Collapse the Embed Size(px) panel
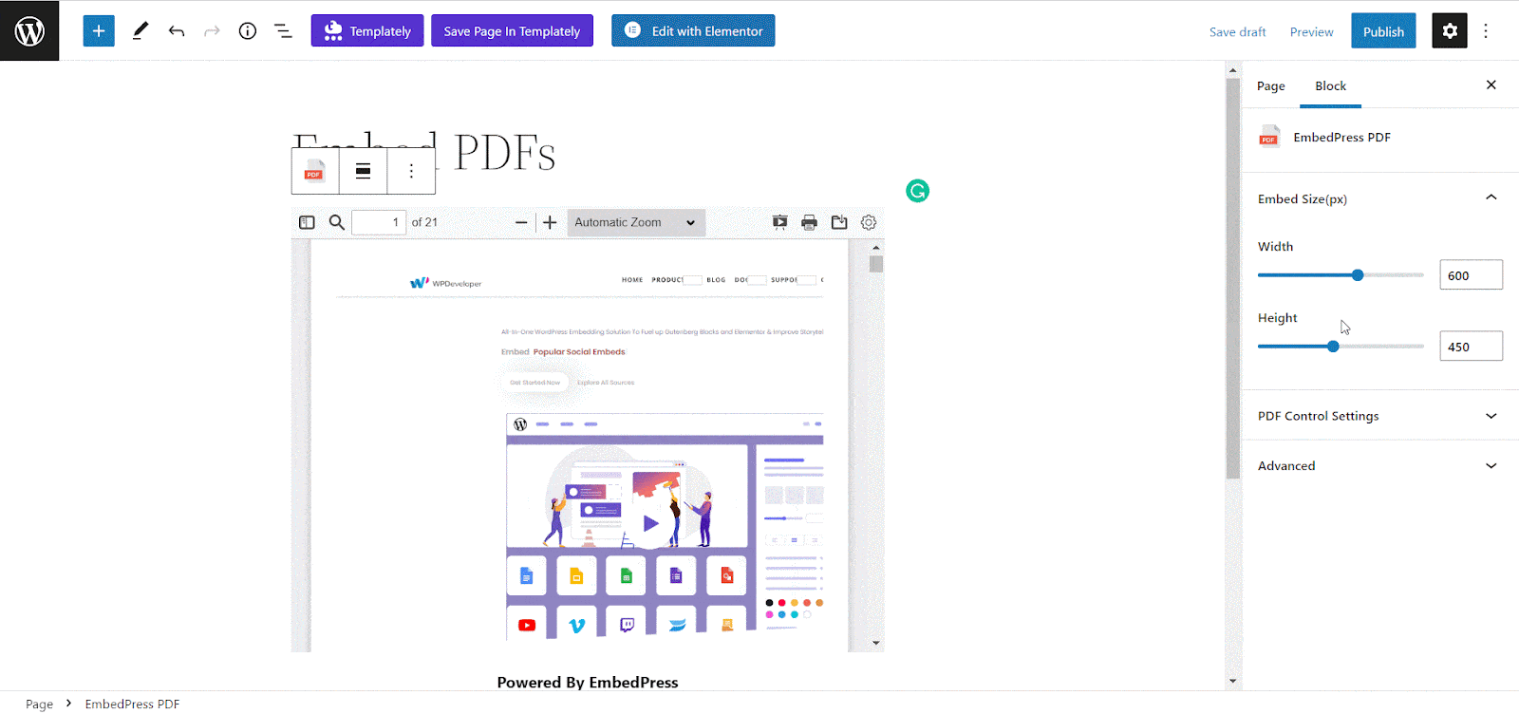The image size is (1519, 714). pos(1491,197)
